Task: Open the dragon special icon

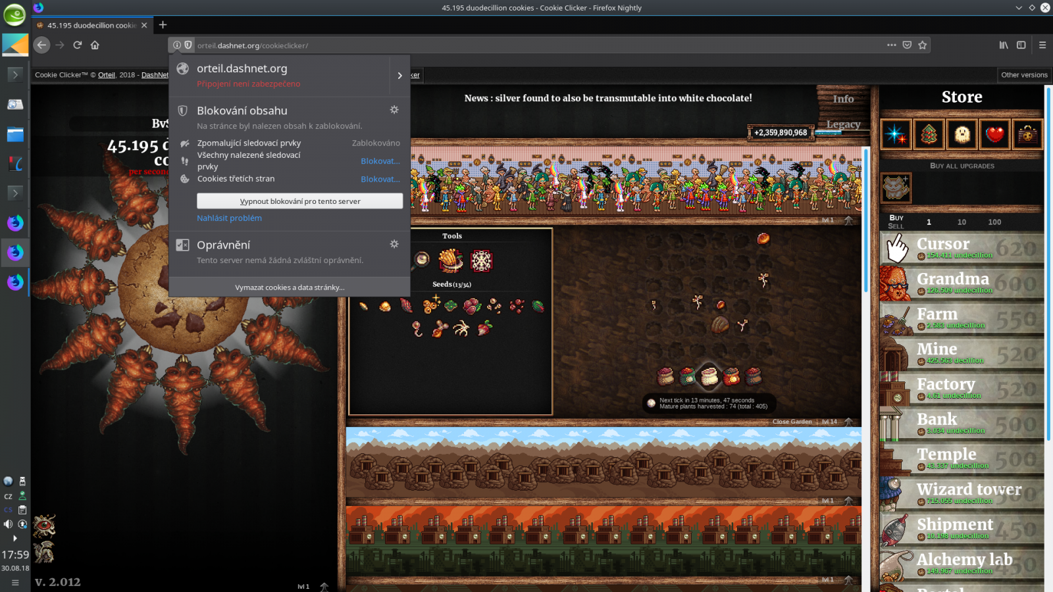Action: click(44, 553)
